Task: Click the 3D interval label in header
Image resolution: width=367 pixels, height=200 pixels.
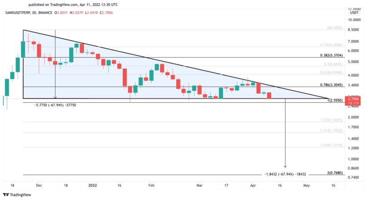Action: click(x=34, y=13)
